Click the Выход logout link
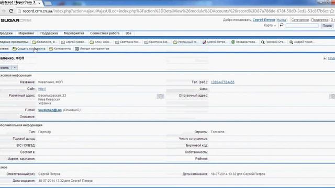The width and height of the screenshot is (335, 188). click(x=282, y=20)
